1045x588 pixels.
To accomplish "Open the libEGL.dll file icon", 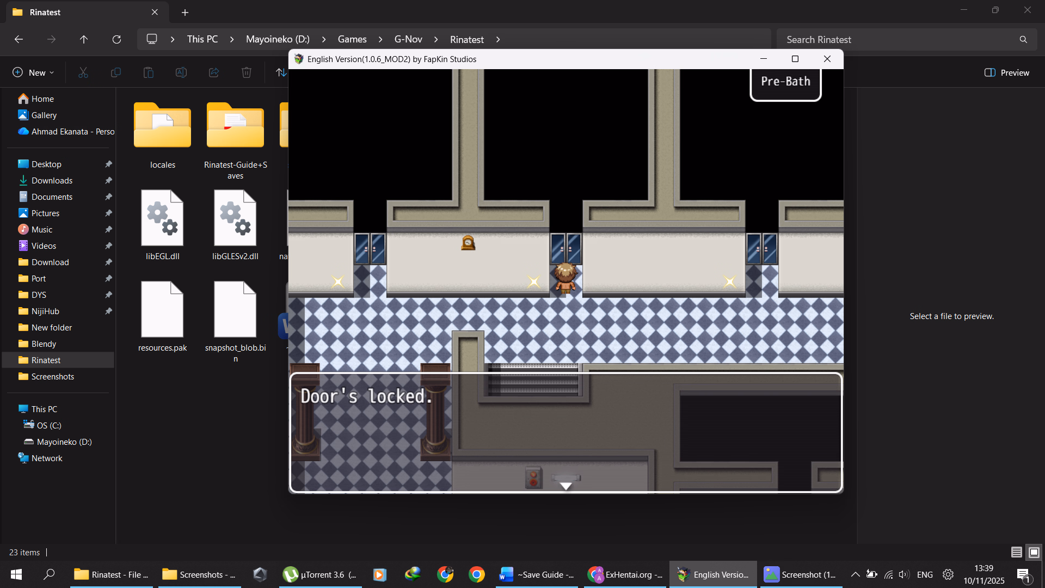I will click(162, 218).
